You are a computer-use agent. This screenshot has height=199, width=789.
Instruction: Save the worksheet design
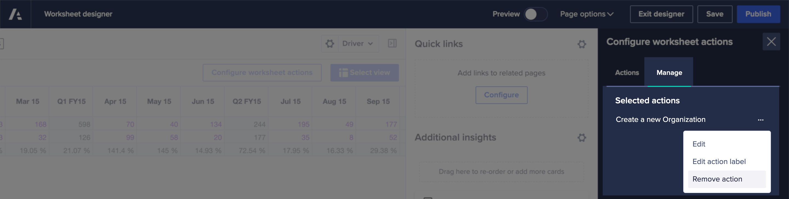[715, 14]
